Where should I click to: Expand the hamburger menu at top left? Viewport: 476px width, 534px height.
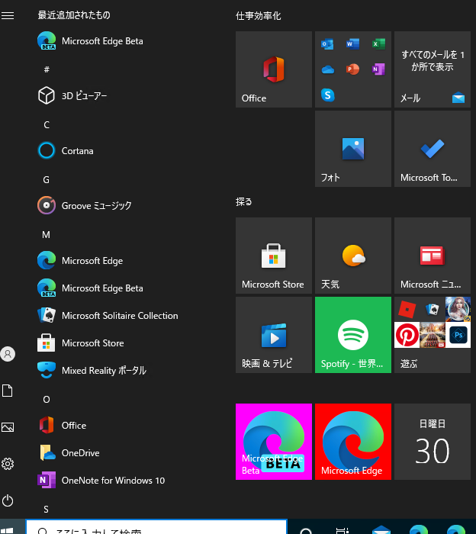[8, 15]
